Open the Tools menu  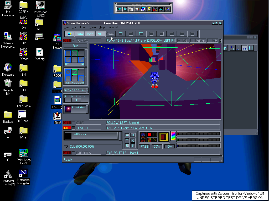[x=83, y=27]
